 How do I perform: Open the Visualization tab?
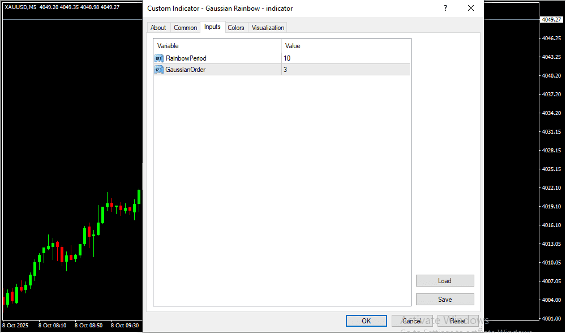coord(268,28)
